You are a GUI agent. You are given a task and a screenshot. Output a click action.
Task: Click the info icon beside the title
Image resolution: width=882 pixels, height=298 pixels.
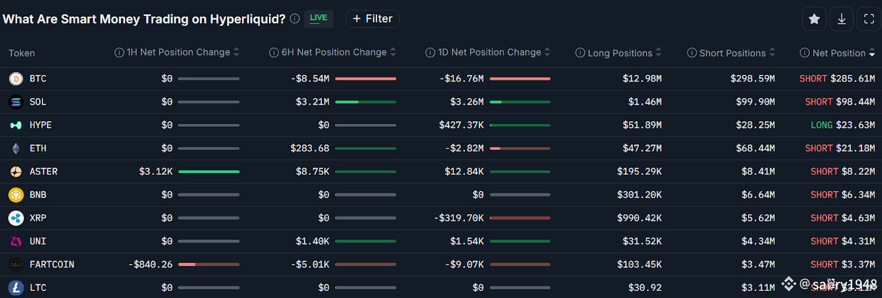[295, 19]
